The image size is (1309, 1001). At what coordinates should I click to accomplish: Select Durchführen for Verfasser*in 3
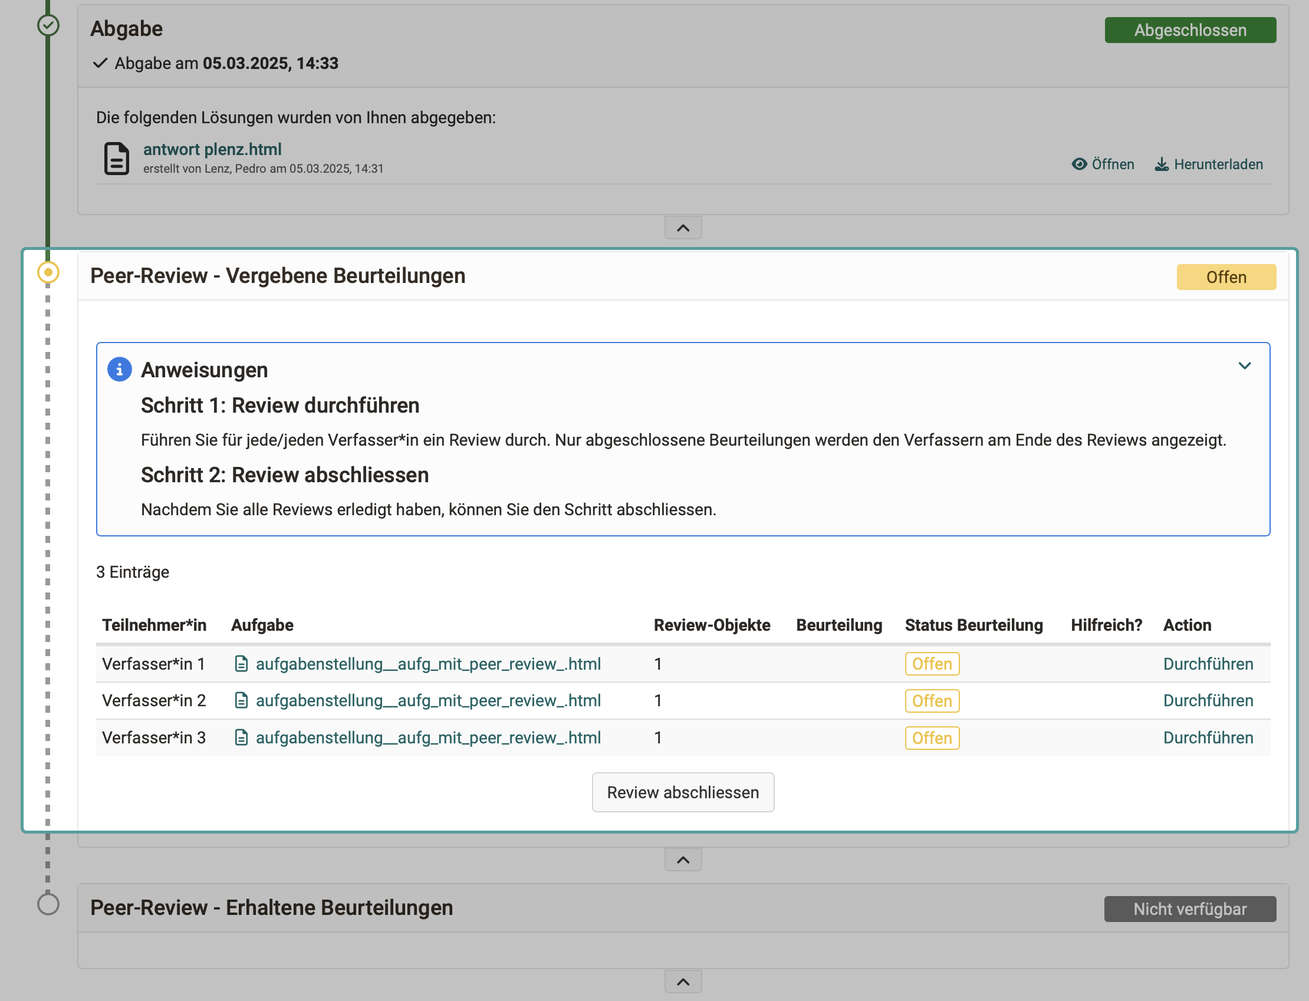1208,737
